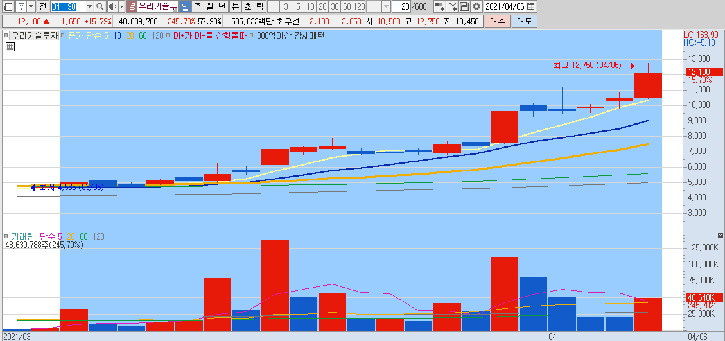The width and height of the screenshot is (725, 341).
Task: Toggle the small box before 종가 단순 legend
Action: coord(63,35)
